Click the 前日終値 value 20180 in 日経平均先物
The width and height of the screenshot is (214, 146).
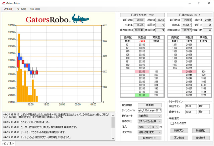pos(139,20)
